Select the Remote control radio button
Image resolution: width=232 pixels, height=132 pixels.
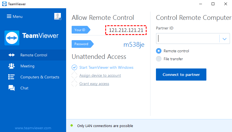point(159,51)
